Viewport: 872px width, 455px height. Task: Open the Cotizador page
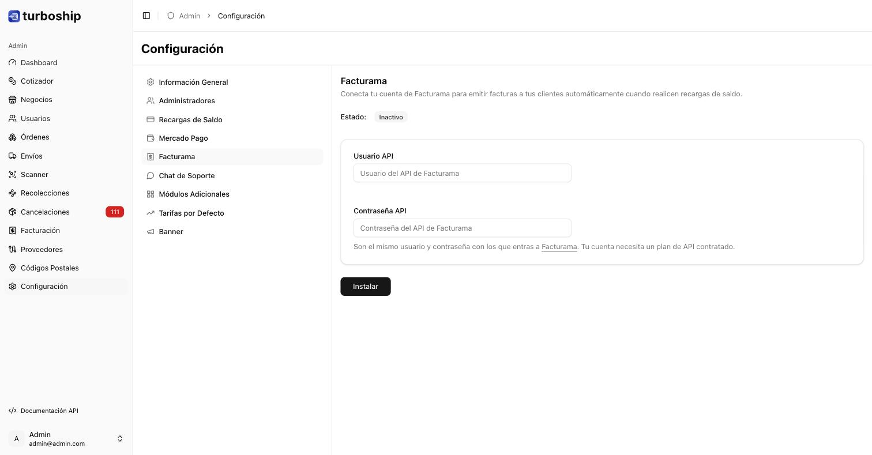66,81
